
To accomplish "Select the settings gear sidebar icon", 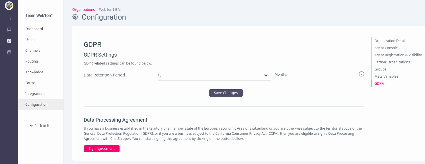I will pyautogui.click(x=9, y=41).
